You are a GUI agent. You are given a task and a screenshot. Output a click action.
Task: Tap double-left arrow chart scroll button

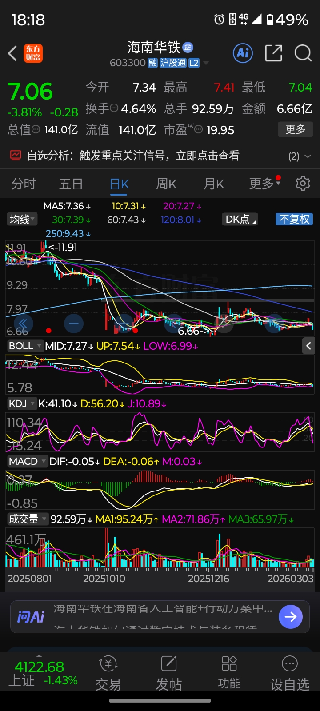(x=24, y=324)
